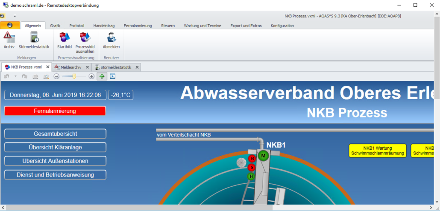This screenshot has height=211, width=440.
Task: Open the quick access customize dropdown
Action: point(15,16)
